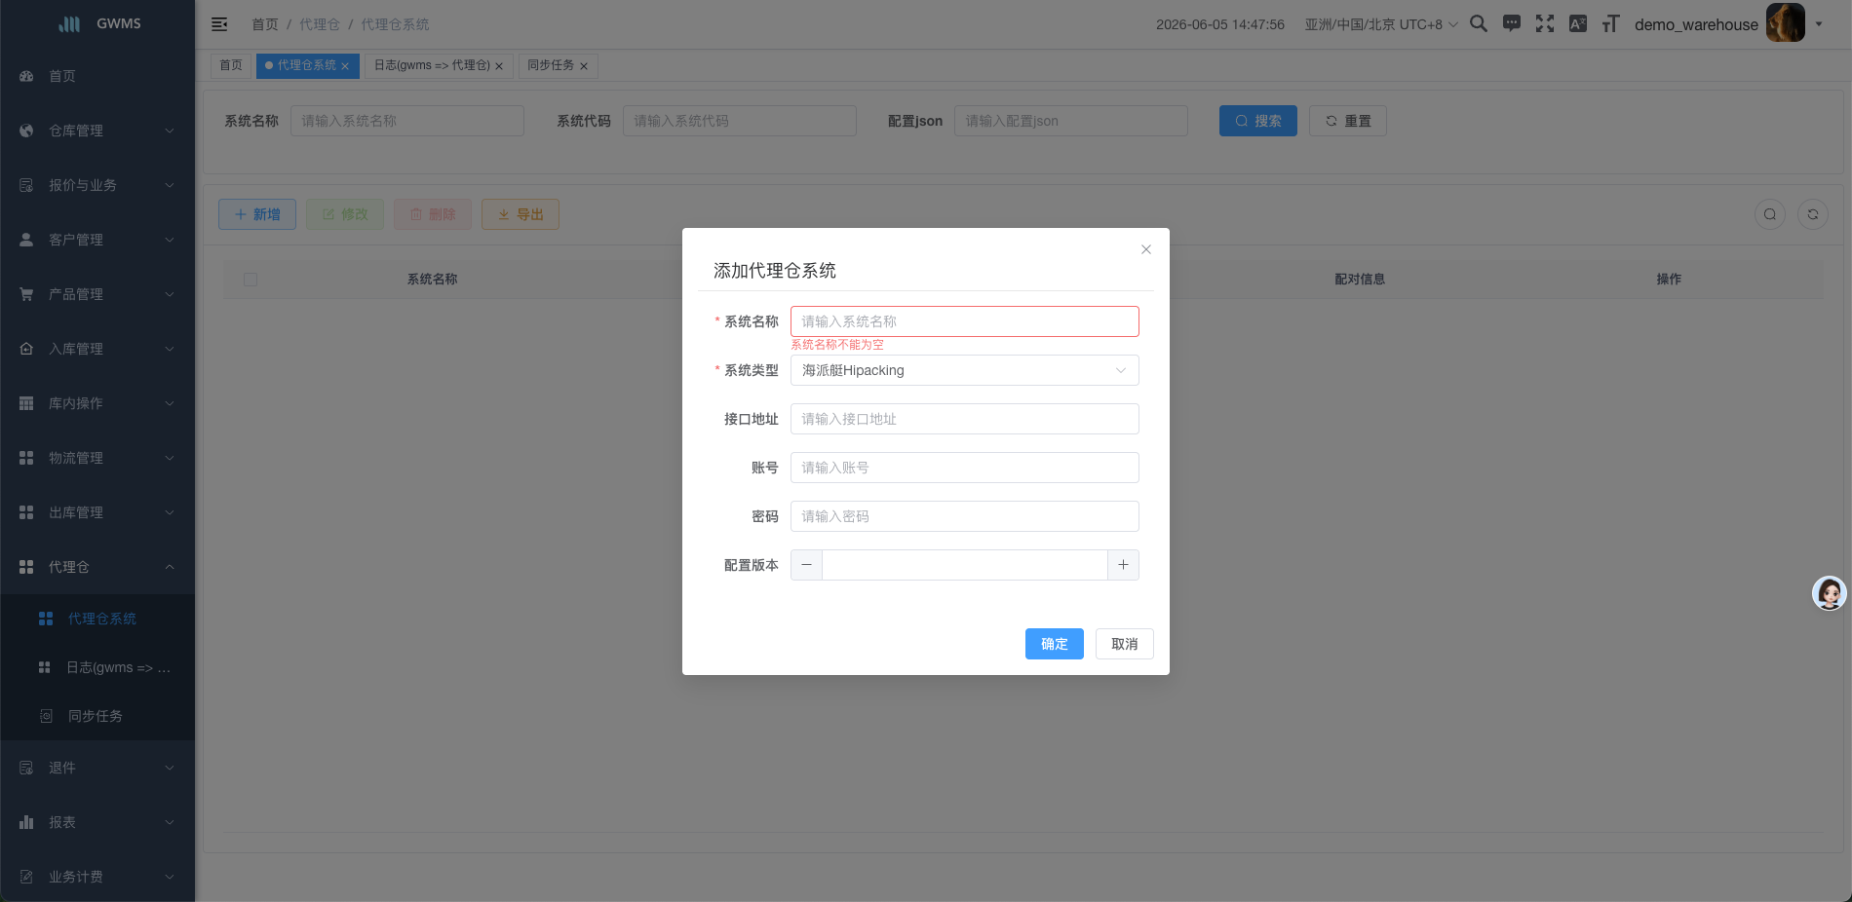This screenshot has width=1852, height=902.
Task: Click the 仓库管理 globe icon
Action: 26,131
